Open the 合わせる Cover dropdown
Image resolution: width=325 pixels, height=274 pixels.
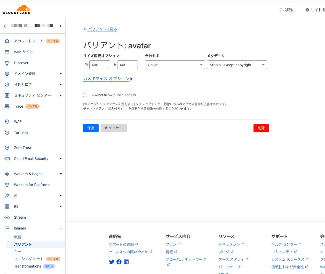pos(175,65)
